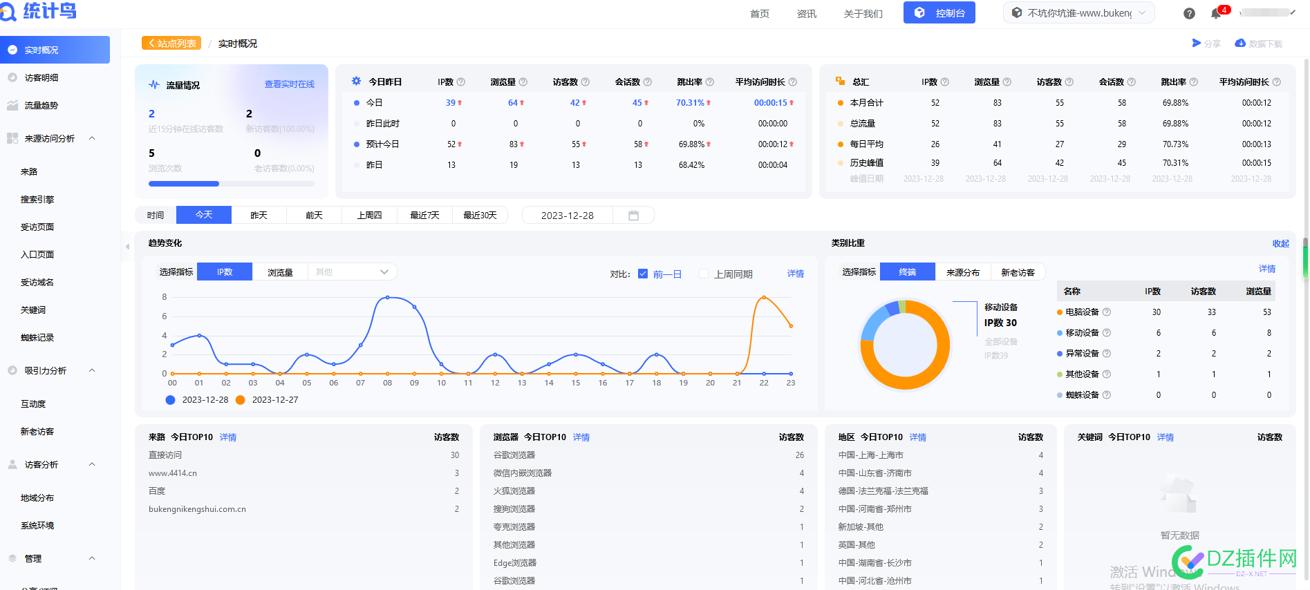Click the data download (数据下载) icon
Image resolution: width=1310 pixels, height=590 pixels.
pos(1240,43)
